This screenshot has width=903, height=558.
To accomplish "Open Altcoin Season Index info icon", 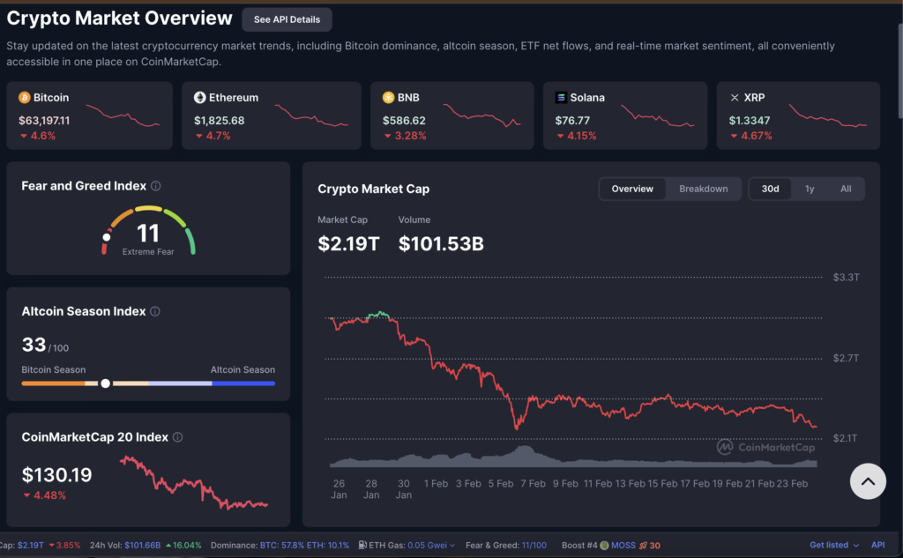I will 155,312.
